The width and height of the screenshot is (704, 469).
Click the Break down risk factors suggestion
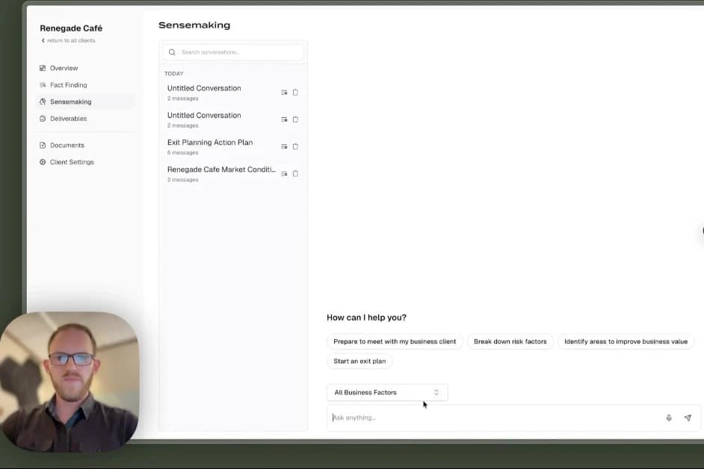point(510,341)
